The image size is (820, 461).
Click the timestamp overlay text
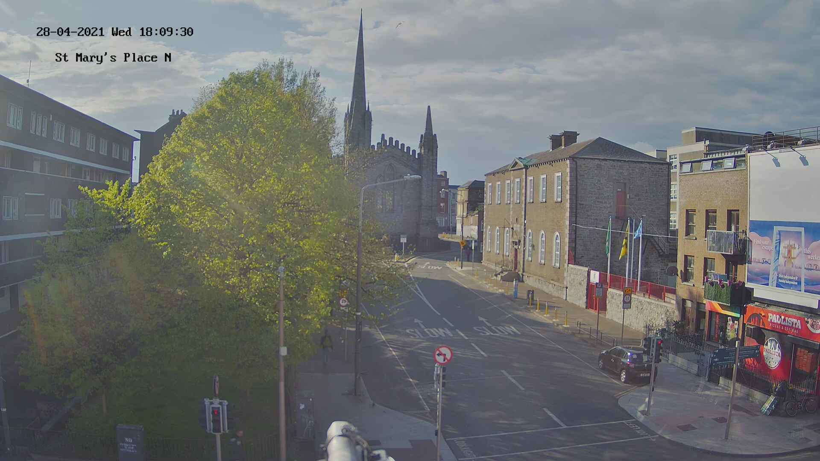114,32
